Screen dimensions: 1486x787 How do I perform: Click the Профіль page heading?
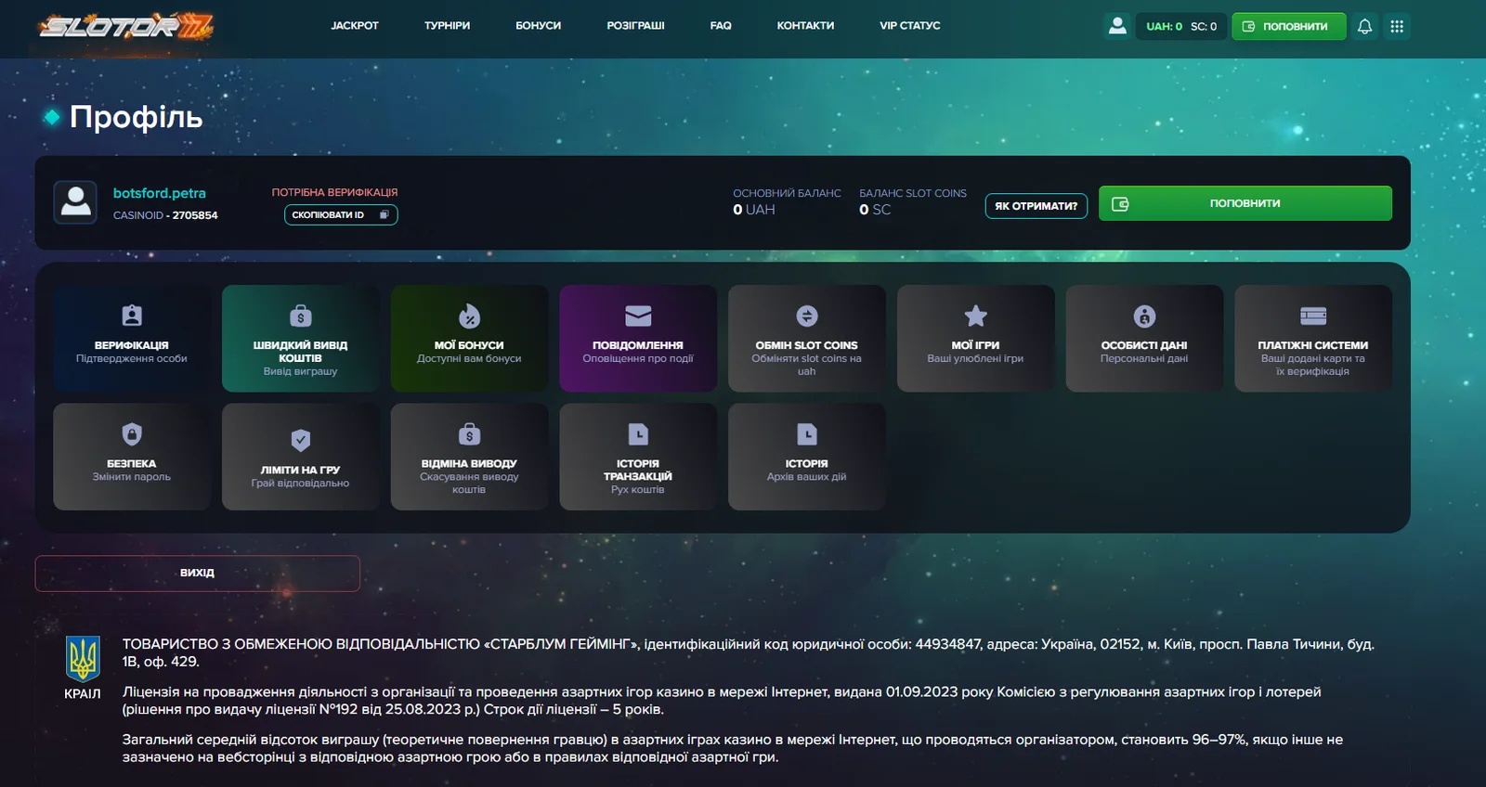tap(136, 117)
